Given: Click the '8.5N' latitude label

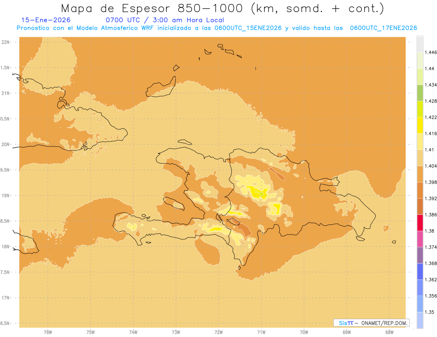Looking at the screenshot, I should (5, 221).
